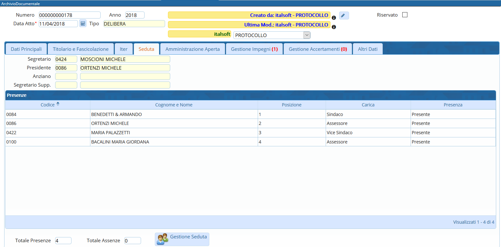Image resolution: width=501 pixels, height=247 pixels.
Task: Click the Cognome e Nome column header
Action: pos(174,105)
